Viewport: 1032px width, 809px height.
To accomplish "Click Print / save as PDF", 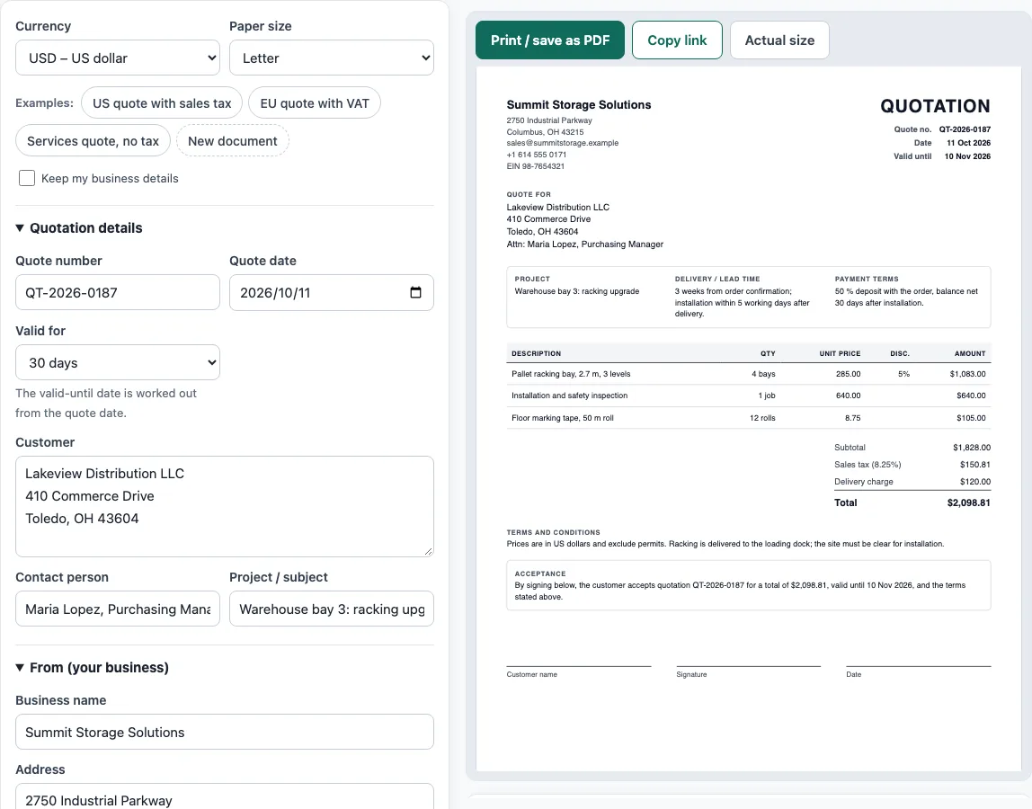I will tap(550, 40).
